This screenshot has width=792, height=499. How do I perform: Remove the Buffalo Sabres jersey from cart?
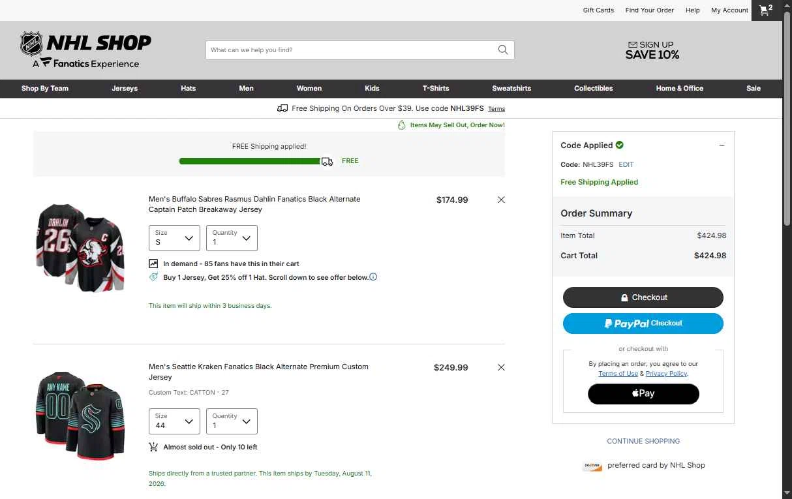[x=501, y=200]
